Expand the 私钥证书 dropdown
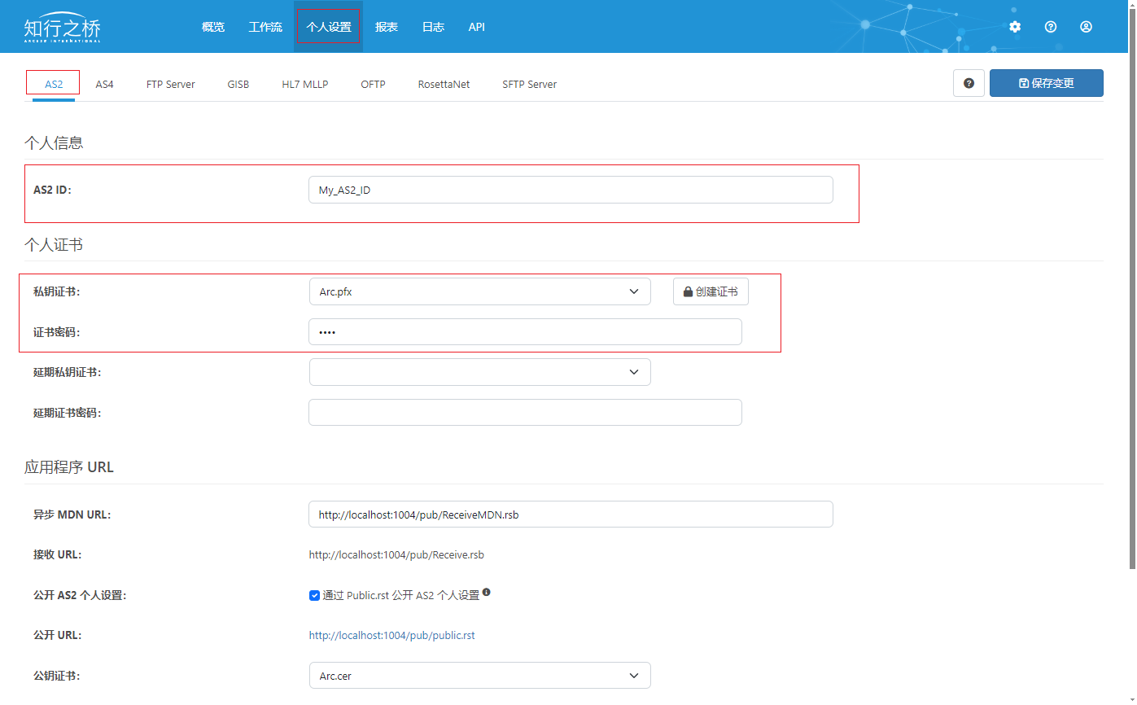 tap(479, 291)
